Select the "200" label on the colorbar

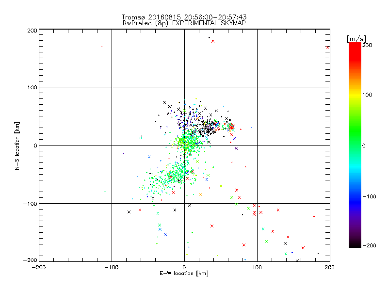pyautogui.click(x=367, y=45)
